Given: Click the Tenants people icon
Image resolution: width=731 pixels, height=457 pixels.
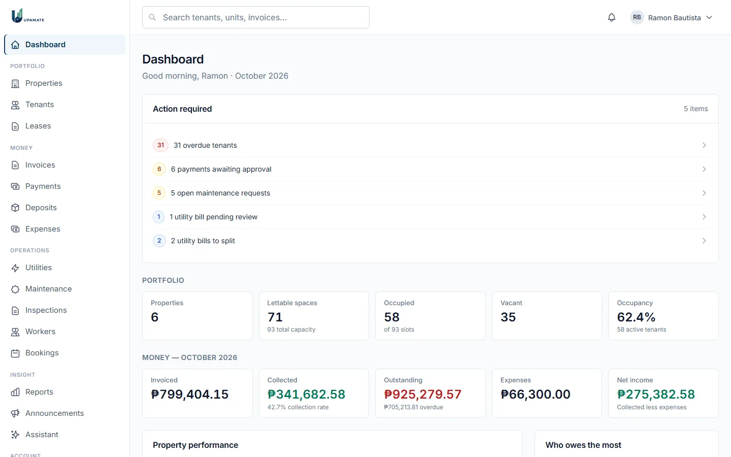Looking at the screenshot, I should click(x=15, y=105).
